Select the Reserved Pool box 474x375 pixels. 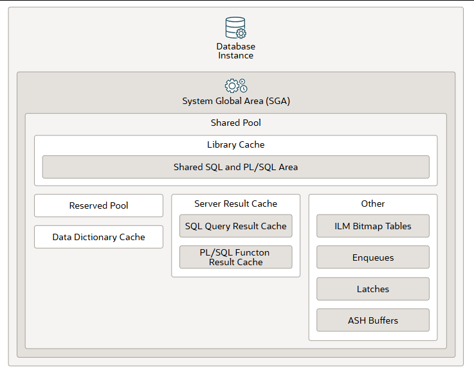coord(98,205)
